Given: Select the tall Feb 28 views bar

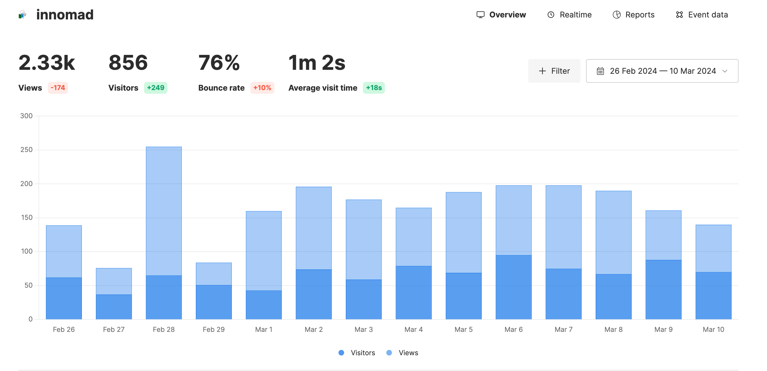Looking at the screenshot, I should (164, 211).
